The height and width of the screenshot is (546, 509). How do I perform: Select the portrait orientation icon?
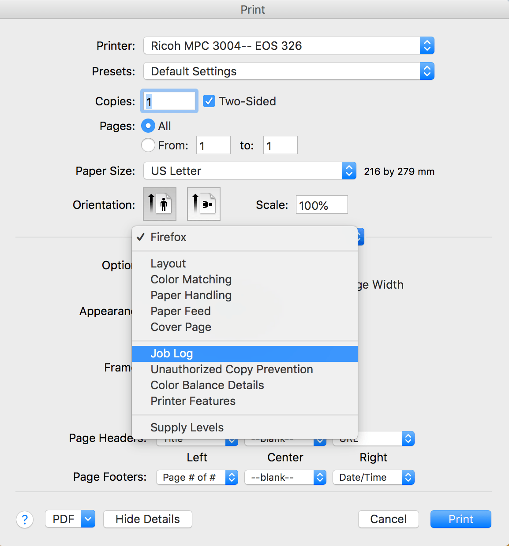click(x=159, y=204)
